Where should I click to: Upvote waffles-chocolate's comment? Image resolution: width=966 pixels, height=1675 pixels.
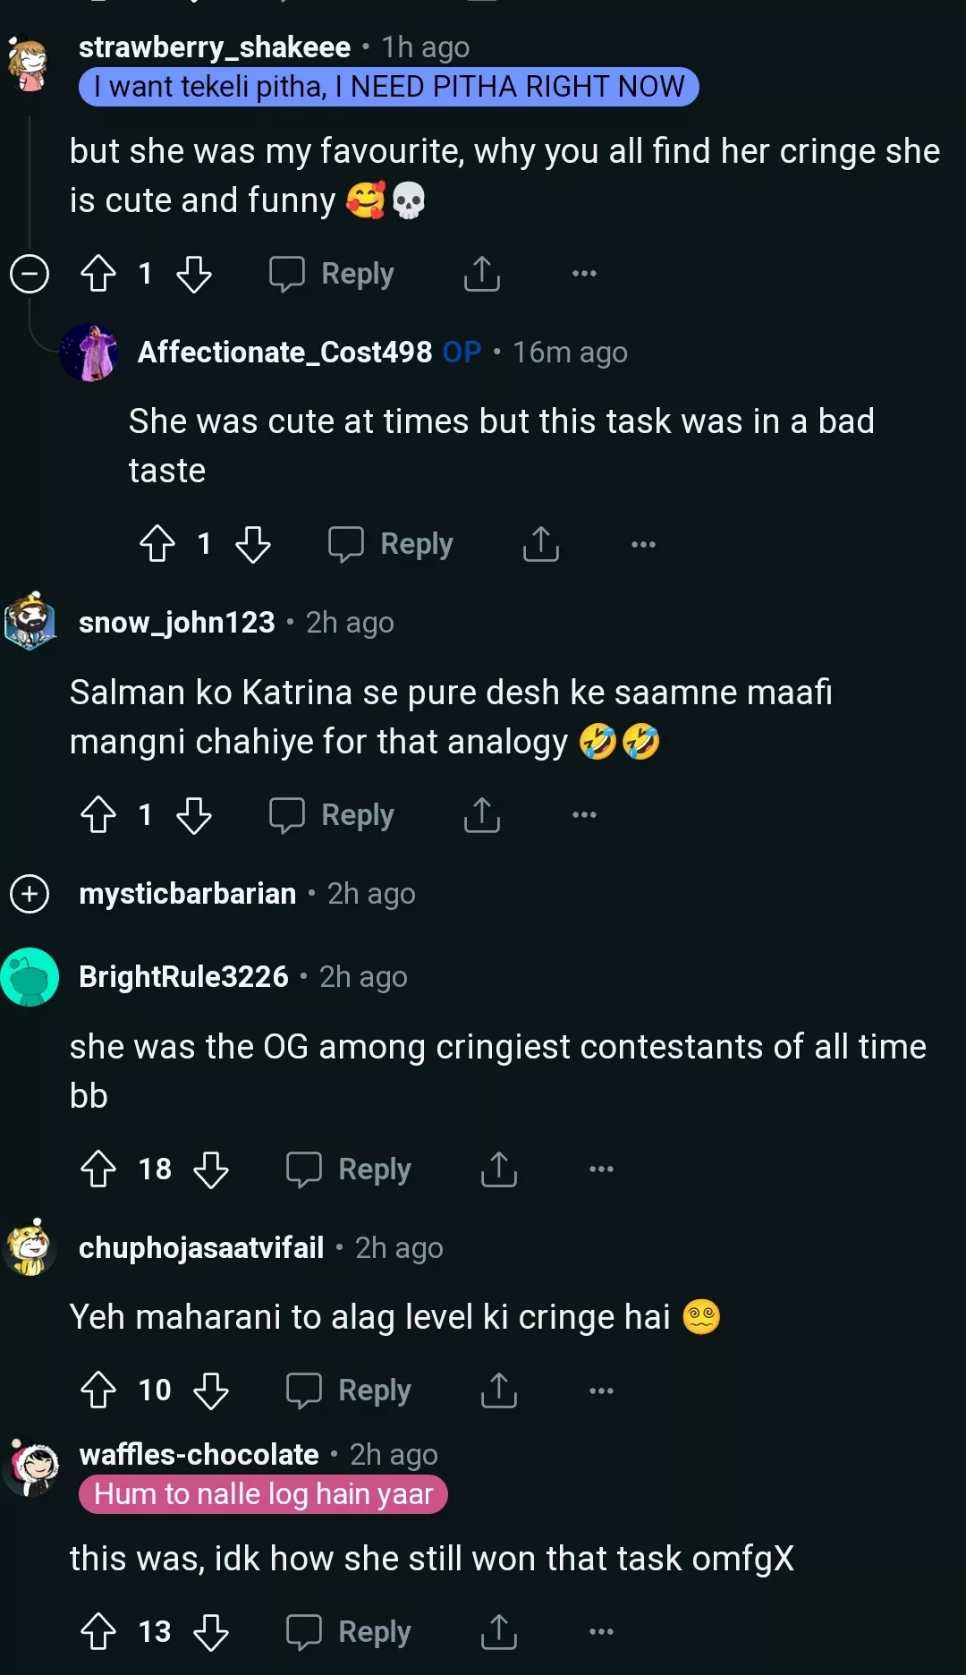(98, 1632)
